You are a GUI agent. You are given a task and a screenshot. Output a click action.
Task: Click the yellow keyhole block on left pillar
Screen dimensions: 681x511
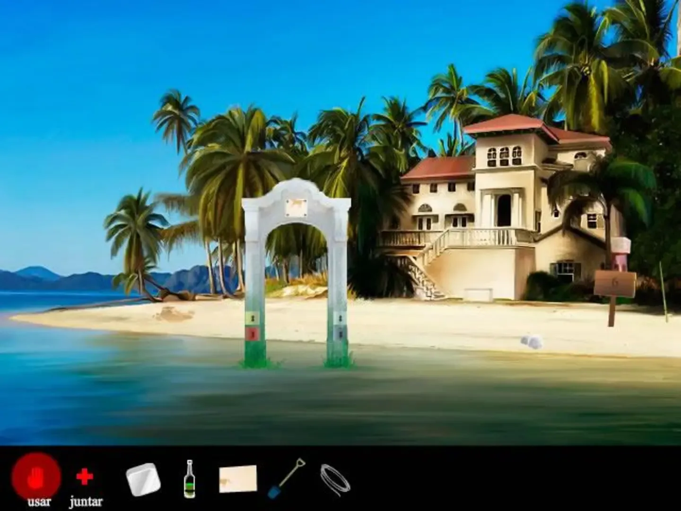coord(253,318)
